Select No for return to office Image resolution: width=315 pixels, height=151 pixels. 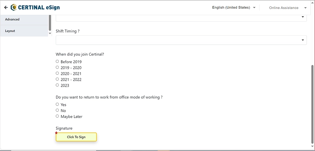(x=57, y=110)
